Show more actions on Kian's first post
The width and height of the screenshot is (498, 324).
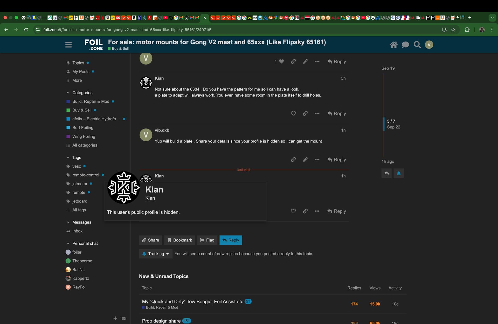[x=317, y=114]
